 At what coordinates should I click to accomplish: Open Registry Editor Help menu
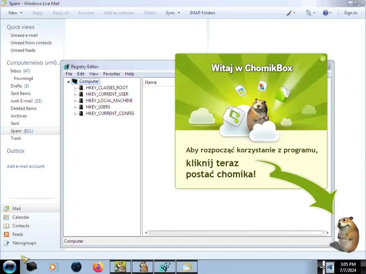point(129,73)
